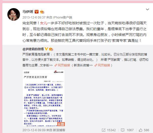Click the 长图 label on the thumbnail
The width and height of the screenshot is (153, 133).
coord(61,124)
